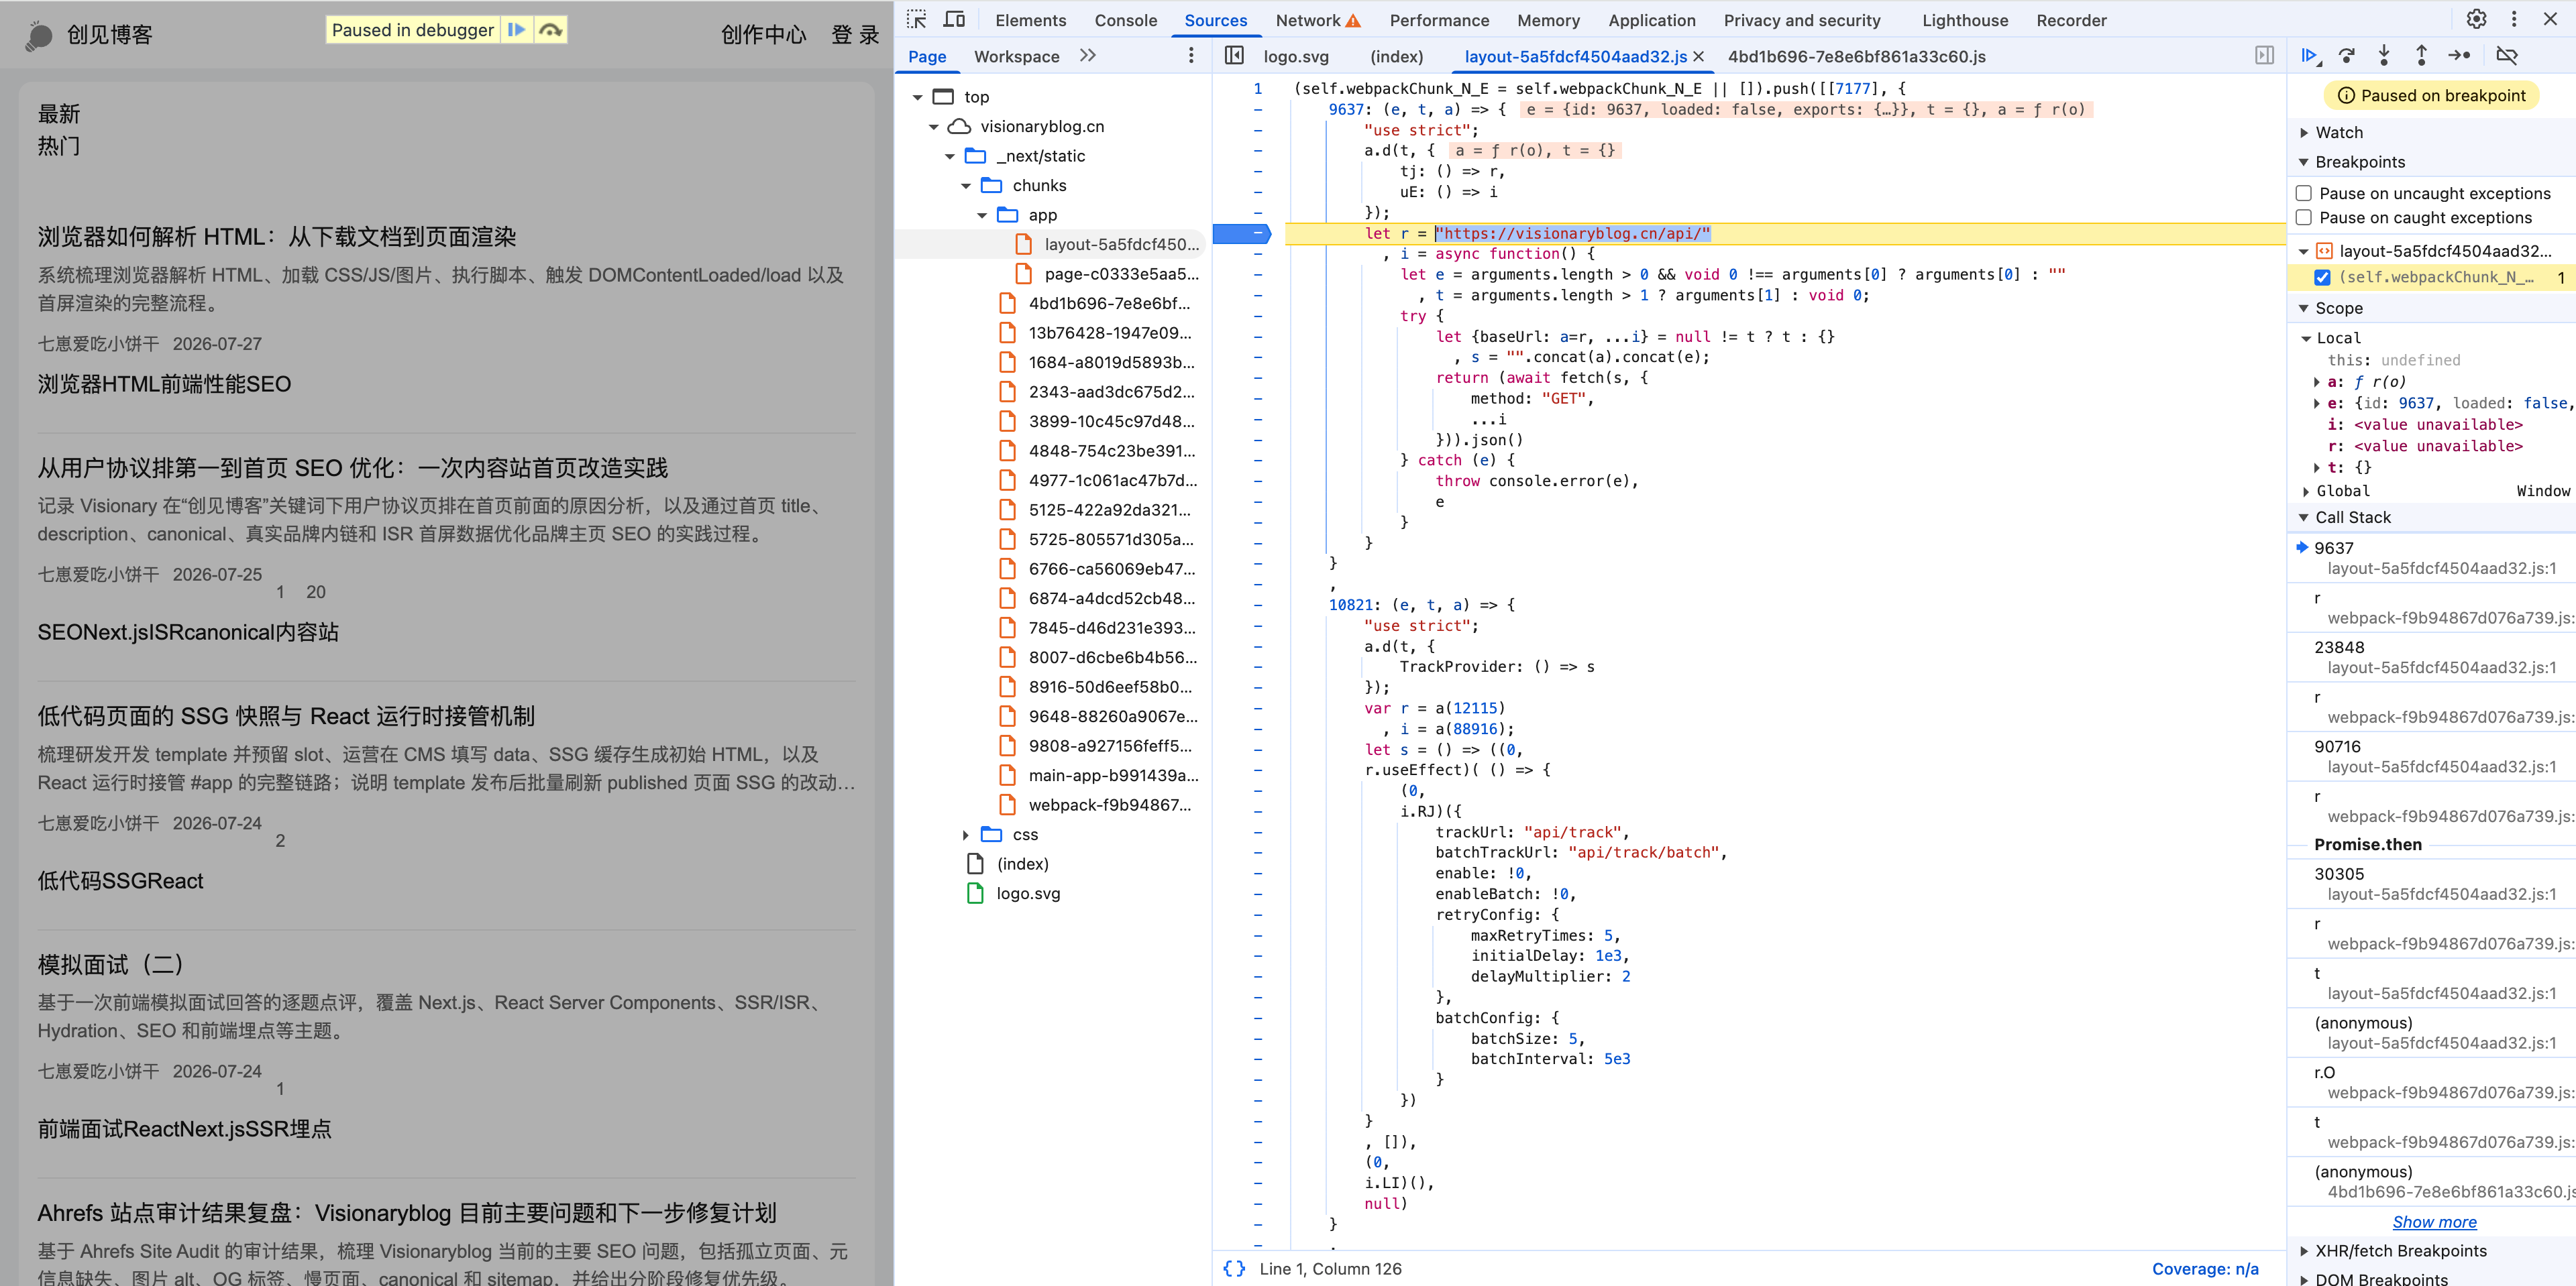
Task: Step over next function call
Action: (2346, 56)
